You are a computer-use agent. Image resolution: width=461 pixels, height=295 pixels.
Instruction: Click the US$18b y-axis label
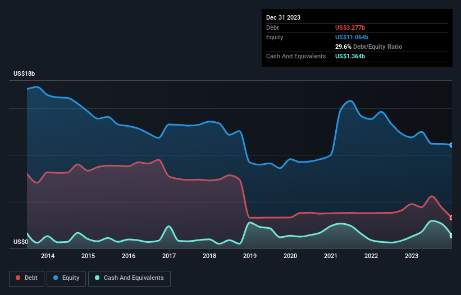coord(24,73)
